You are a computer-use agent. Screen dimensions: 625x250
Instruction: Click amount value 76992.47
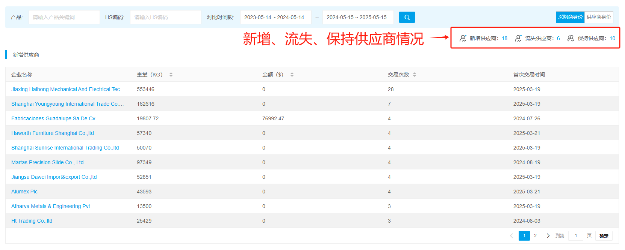click(x=273, y=118)
